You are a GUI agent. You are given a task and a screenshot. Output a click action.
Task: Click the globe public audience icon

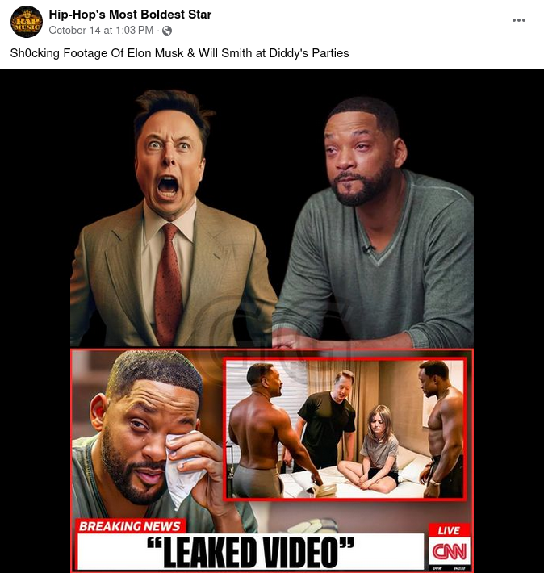167,31
